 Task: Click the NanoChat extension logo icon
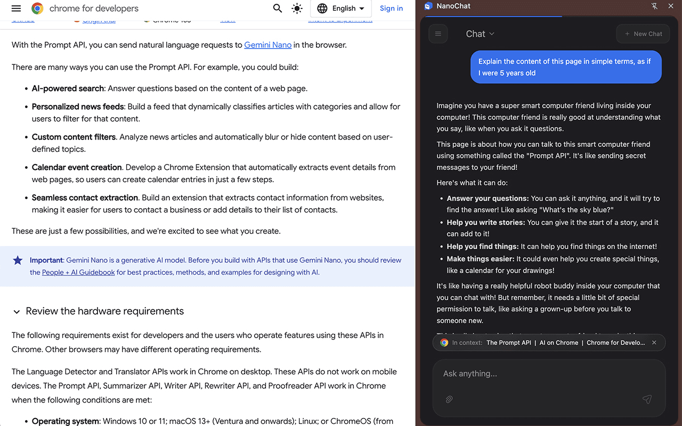pyautogui.click(x=428, y=6)
